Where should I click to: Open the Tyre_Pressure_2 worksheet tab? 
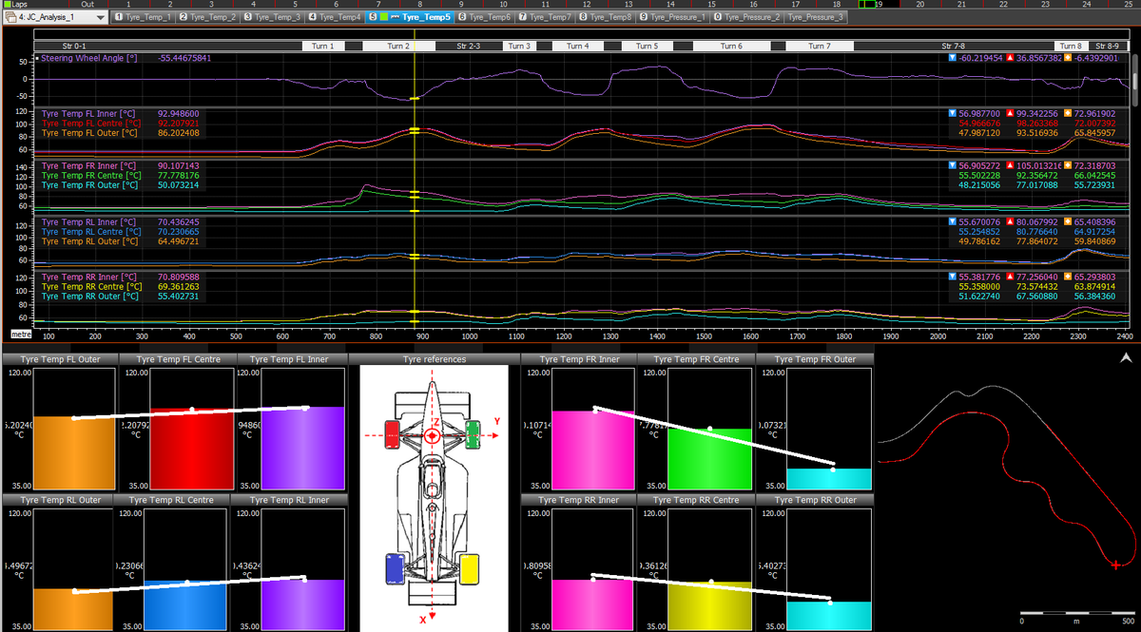748,17
